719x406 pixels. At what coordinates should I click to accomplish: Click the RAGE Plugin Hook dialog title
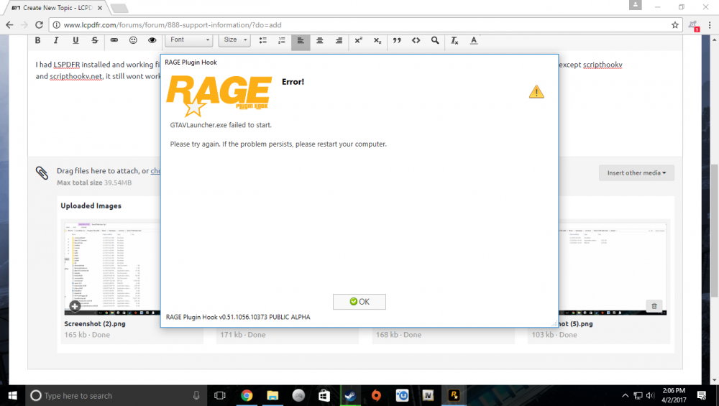191,63
